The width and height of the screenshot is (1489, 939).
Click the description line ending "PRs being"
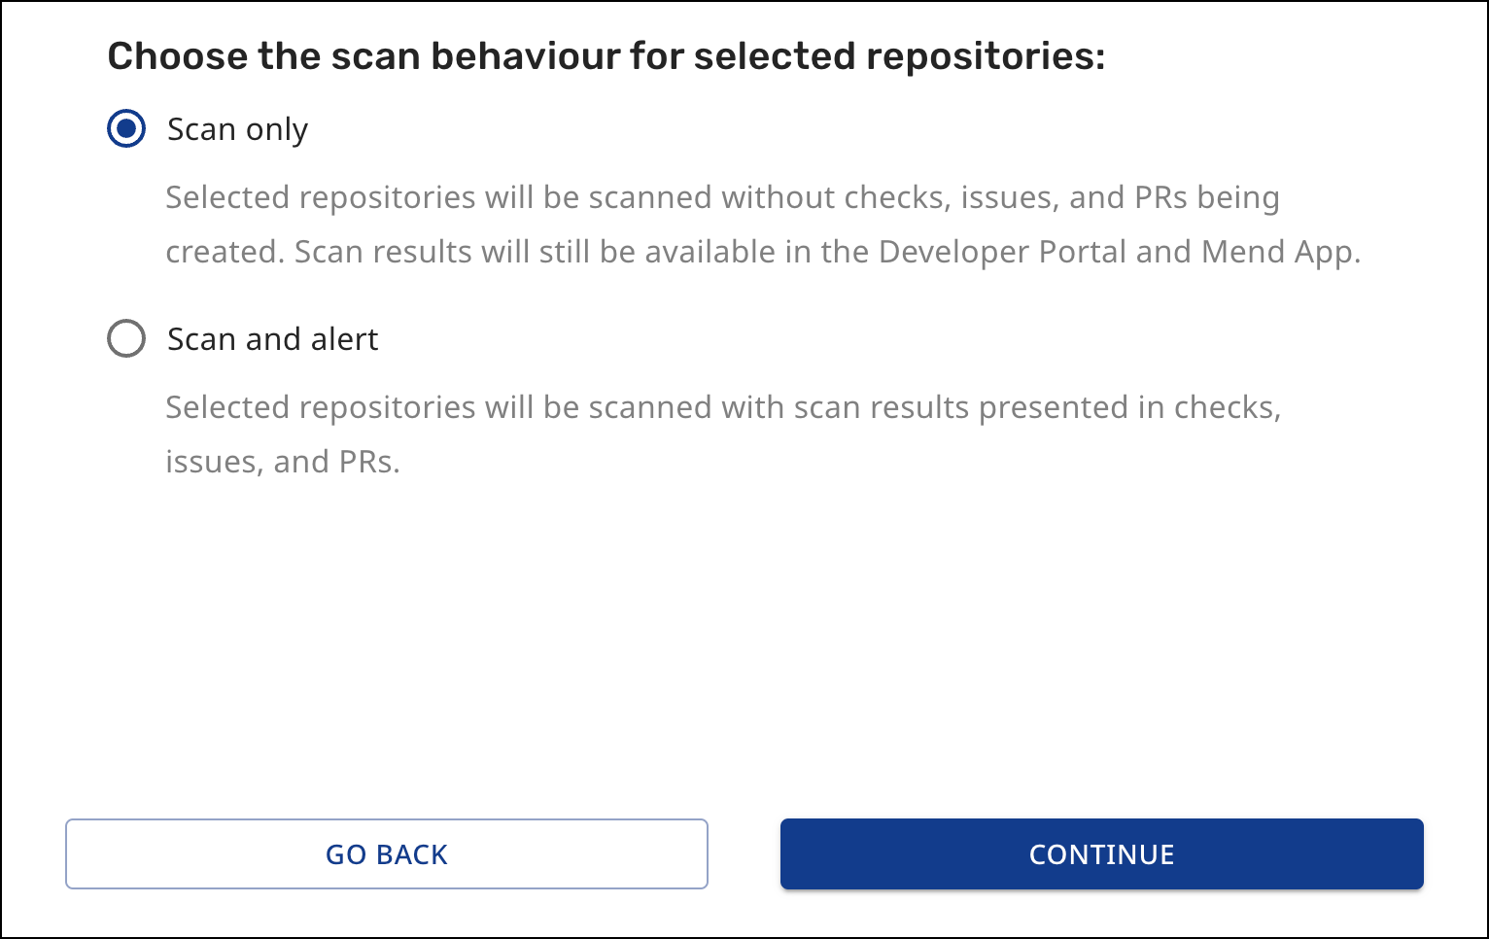tap(722, 197)
